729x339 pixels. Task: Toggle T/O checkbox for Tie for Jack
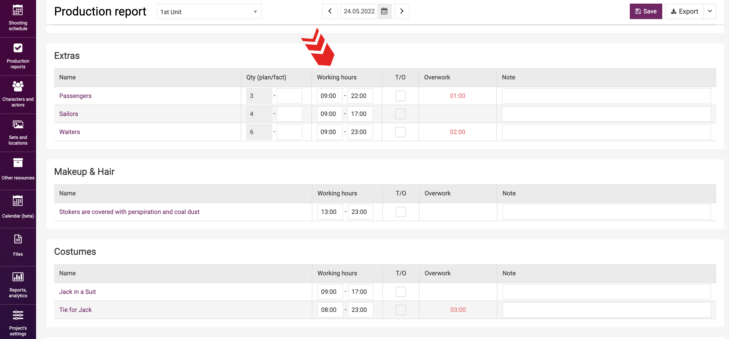401,310
